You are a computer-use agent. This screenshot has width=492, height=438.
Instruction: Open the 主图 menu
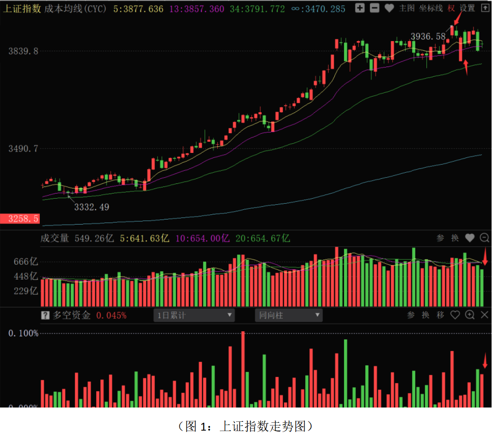406,8
